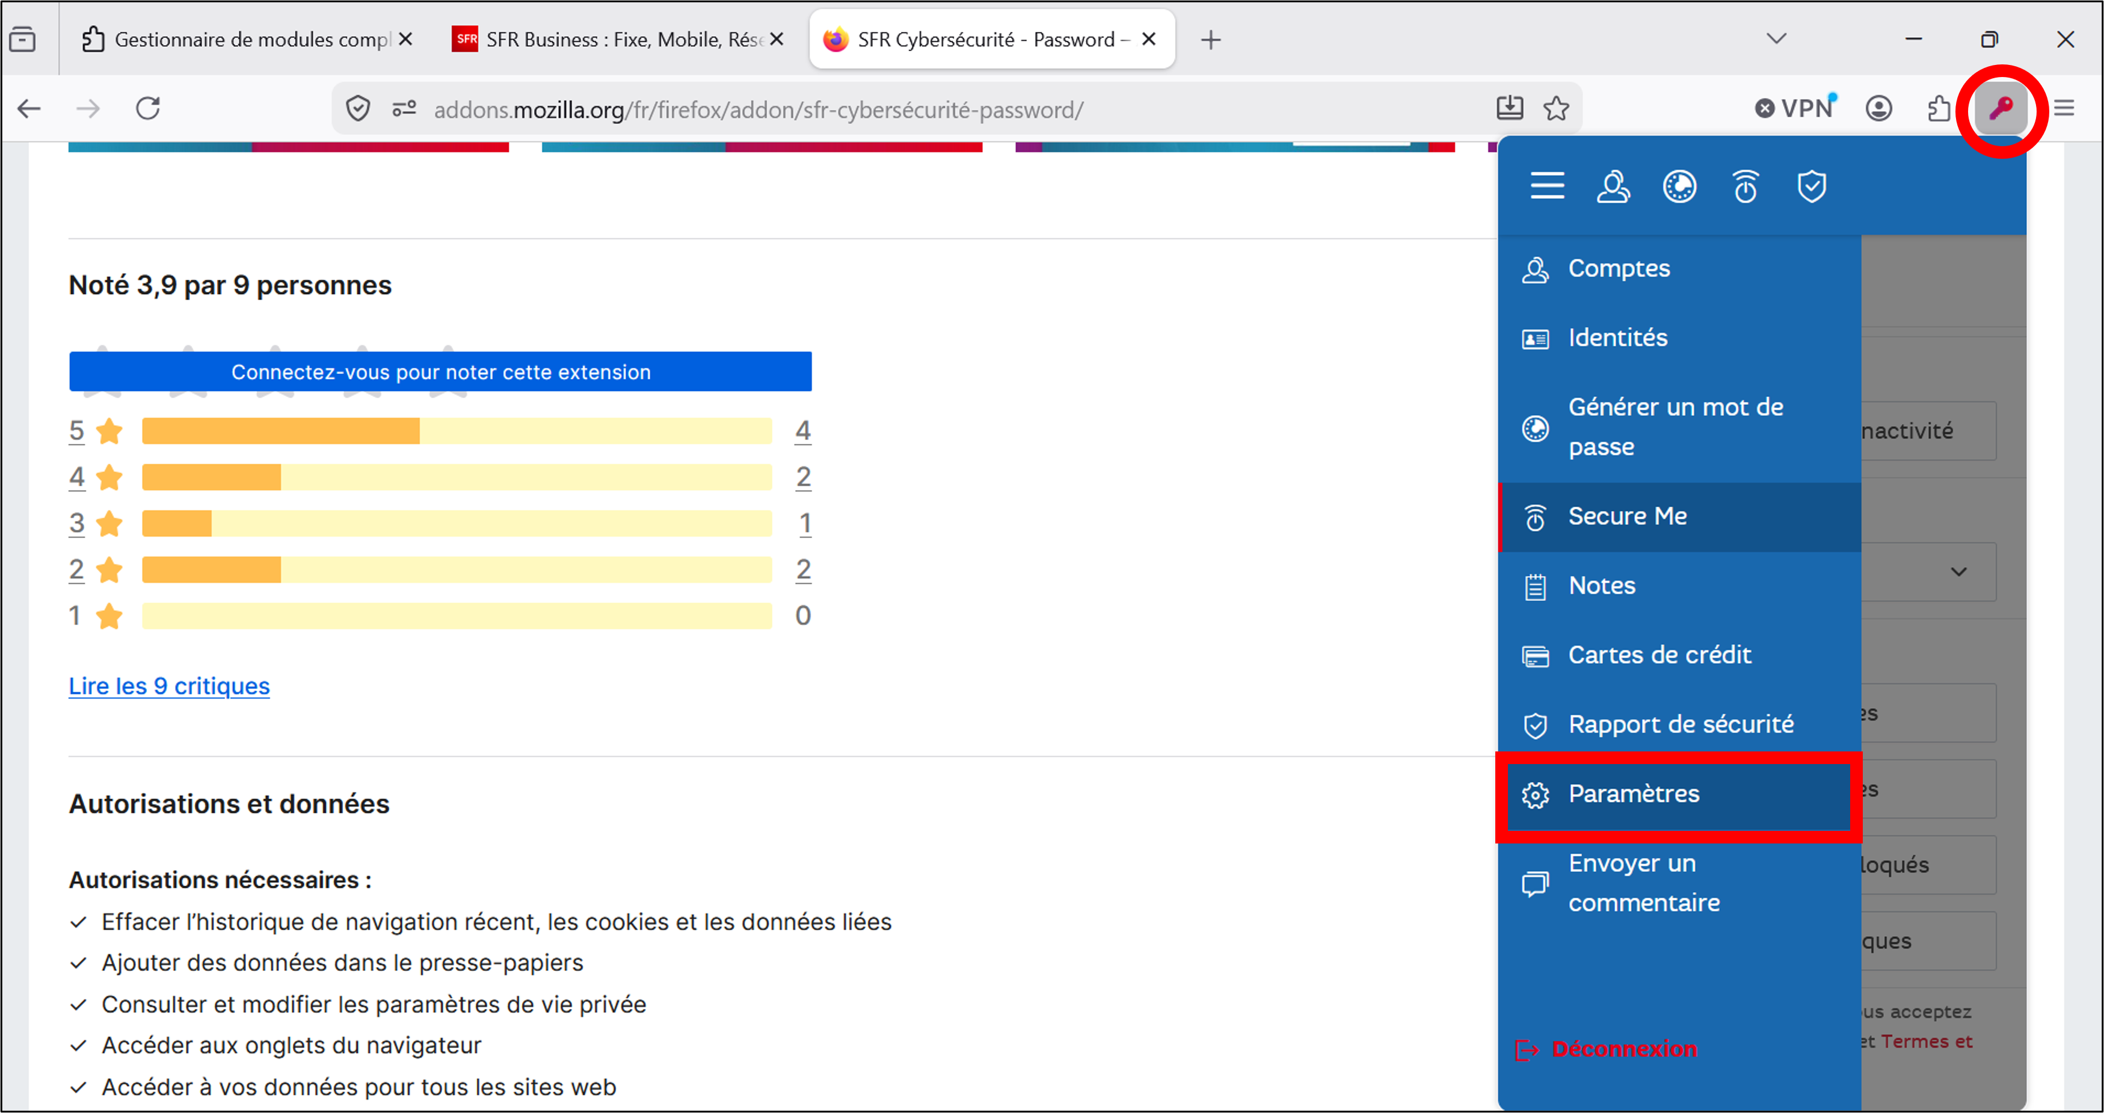Image resolution: width=2104 pixels, height=1113 pixels.
Task: Open a new tab with the plus button
Action: tap(1211, 39)
